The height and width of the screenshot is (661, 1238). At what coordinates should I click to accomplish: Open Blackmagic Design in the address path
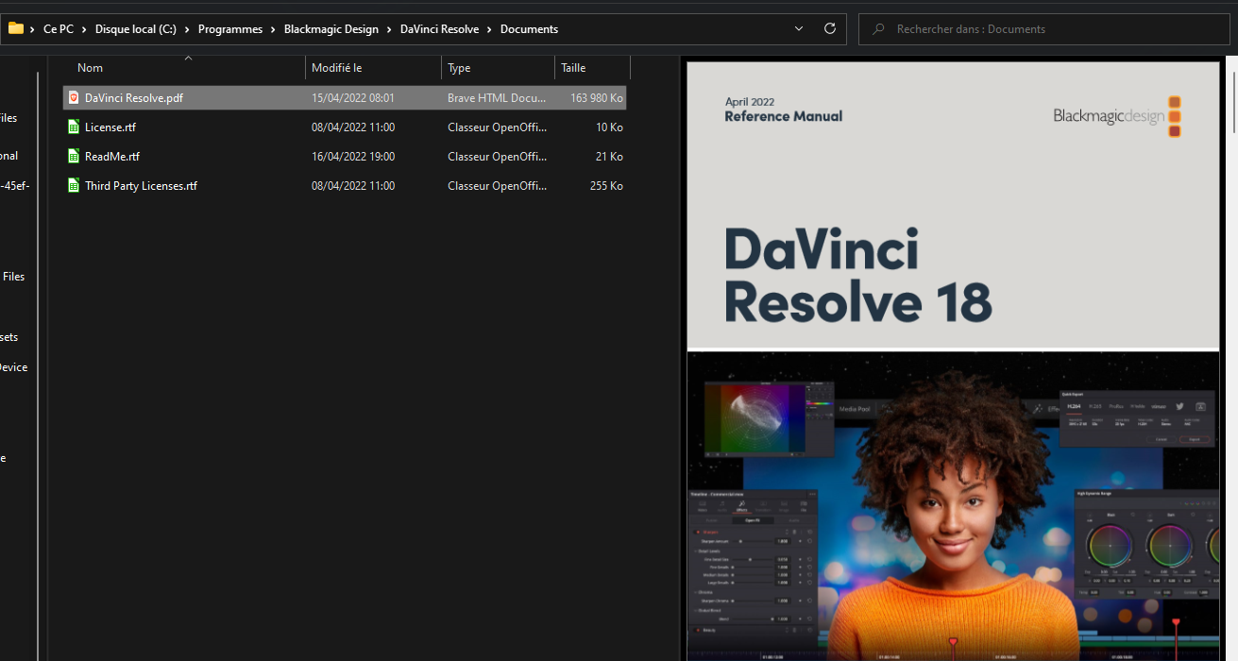coord(331,29)
